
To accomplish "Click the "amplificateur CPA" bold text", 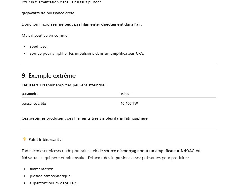I will (x=127, y=53).
